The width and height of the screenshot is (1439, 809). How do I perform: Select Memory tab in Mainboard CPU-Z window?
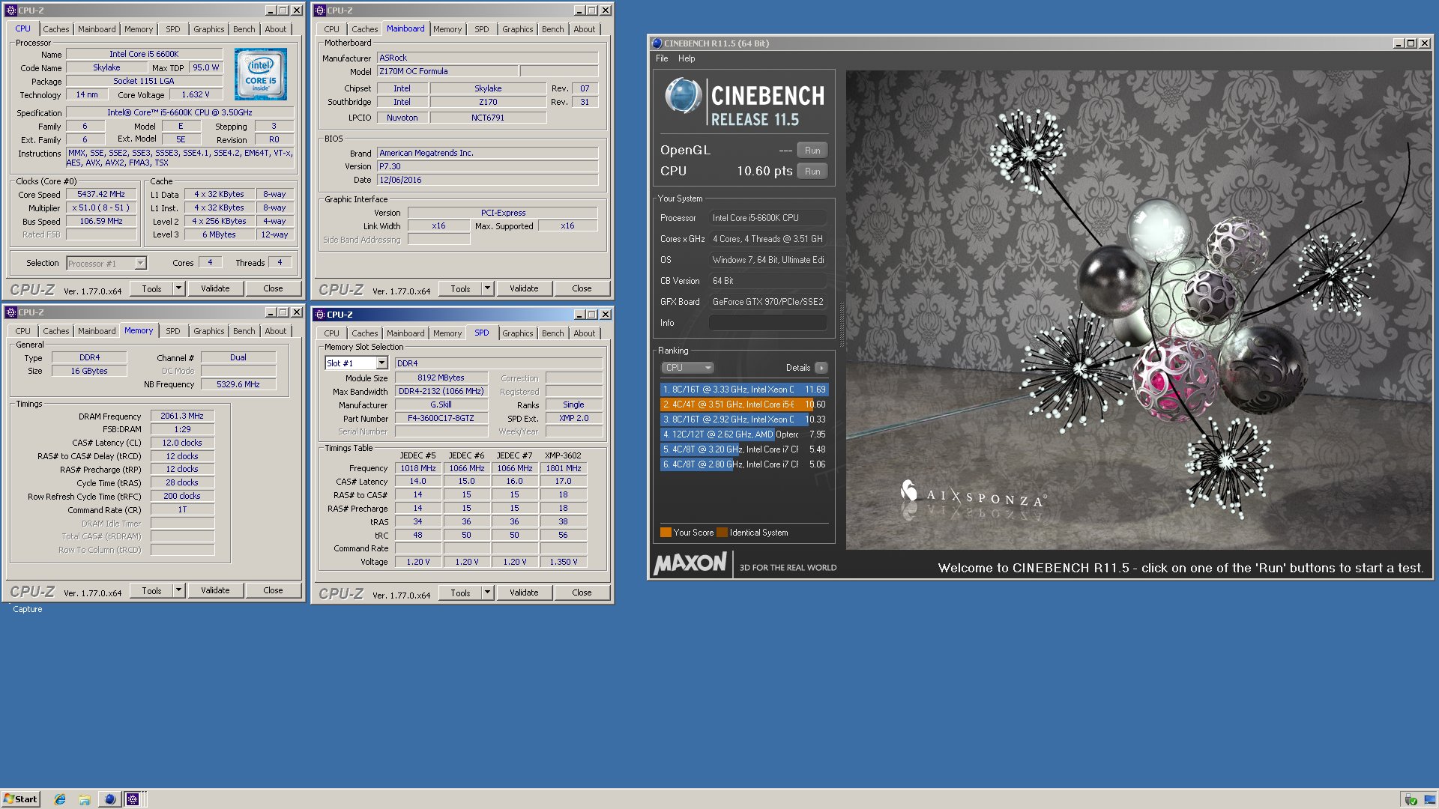(447, 29)
